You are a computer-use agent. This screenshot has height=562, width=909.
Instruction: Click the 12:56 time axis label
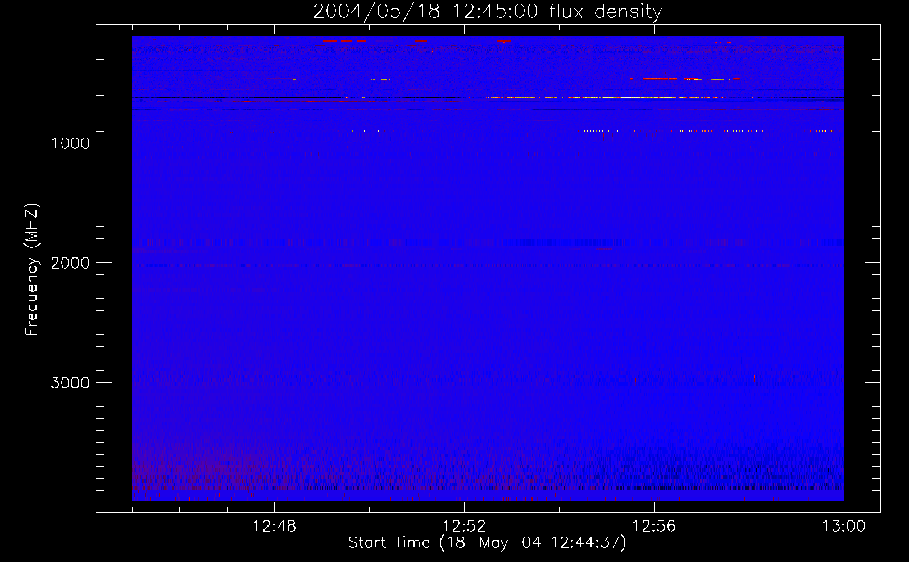[x=654, y=527]
